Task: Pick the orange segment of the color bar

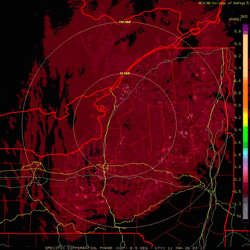Action: (245, 96)
